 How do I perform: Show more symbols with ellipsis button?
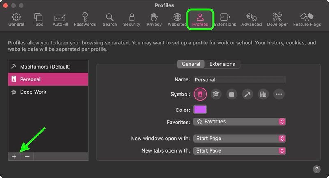tap(279, 94)
